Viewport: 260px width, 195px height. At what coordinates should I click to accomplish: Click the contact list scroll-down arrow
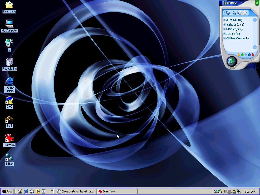tap(255, 47)
